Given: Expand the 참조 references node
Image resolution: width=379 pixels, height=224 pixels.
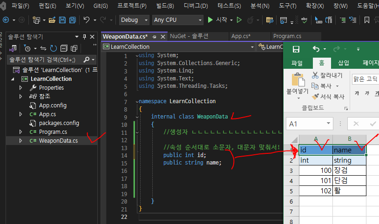Looking at the screenshot, I should click(21, 97).
